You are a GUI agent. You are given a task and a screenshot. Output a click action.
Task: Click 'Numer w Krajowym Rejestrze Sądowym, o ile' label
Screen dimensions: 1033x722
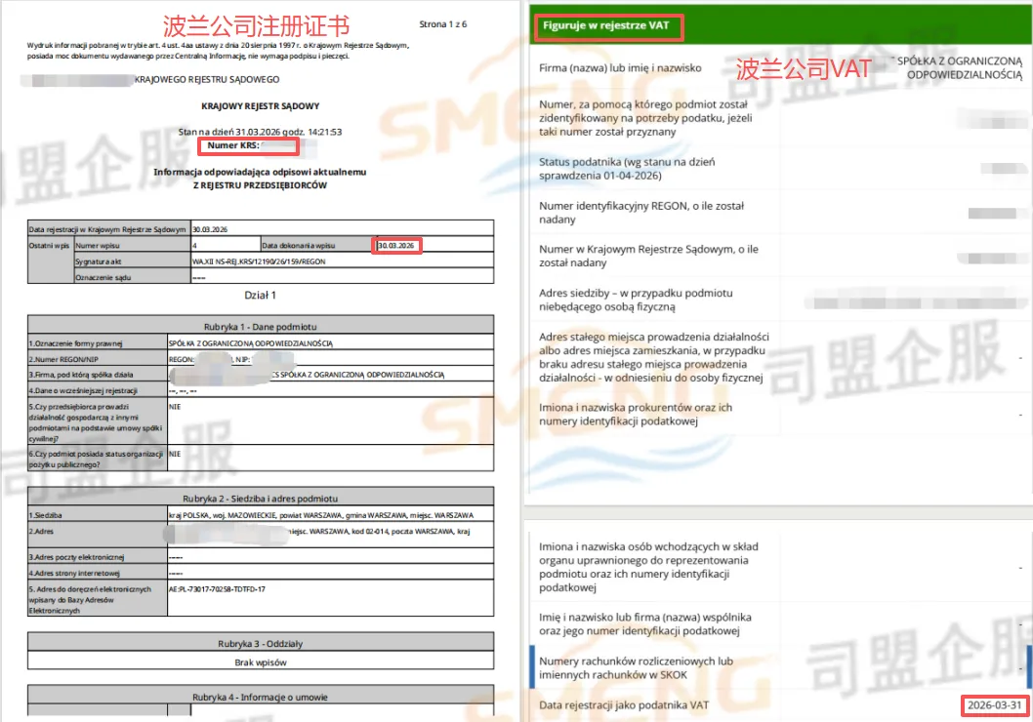(x=648, y=256)
